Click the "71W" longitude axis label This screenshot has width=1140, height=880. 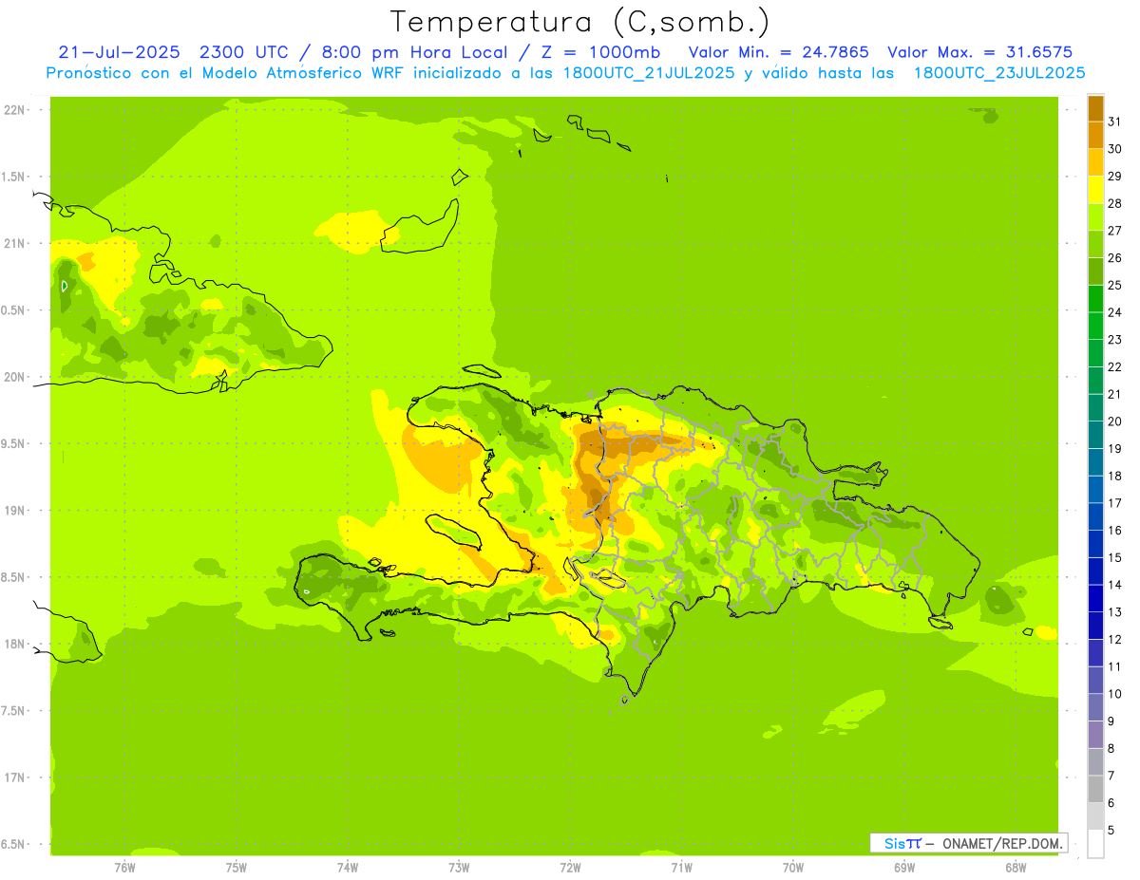pos(681,868)
